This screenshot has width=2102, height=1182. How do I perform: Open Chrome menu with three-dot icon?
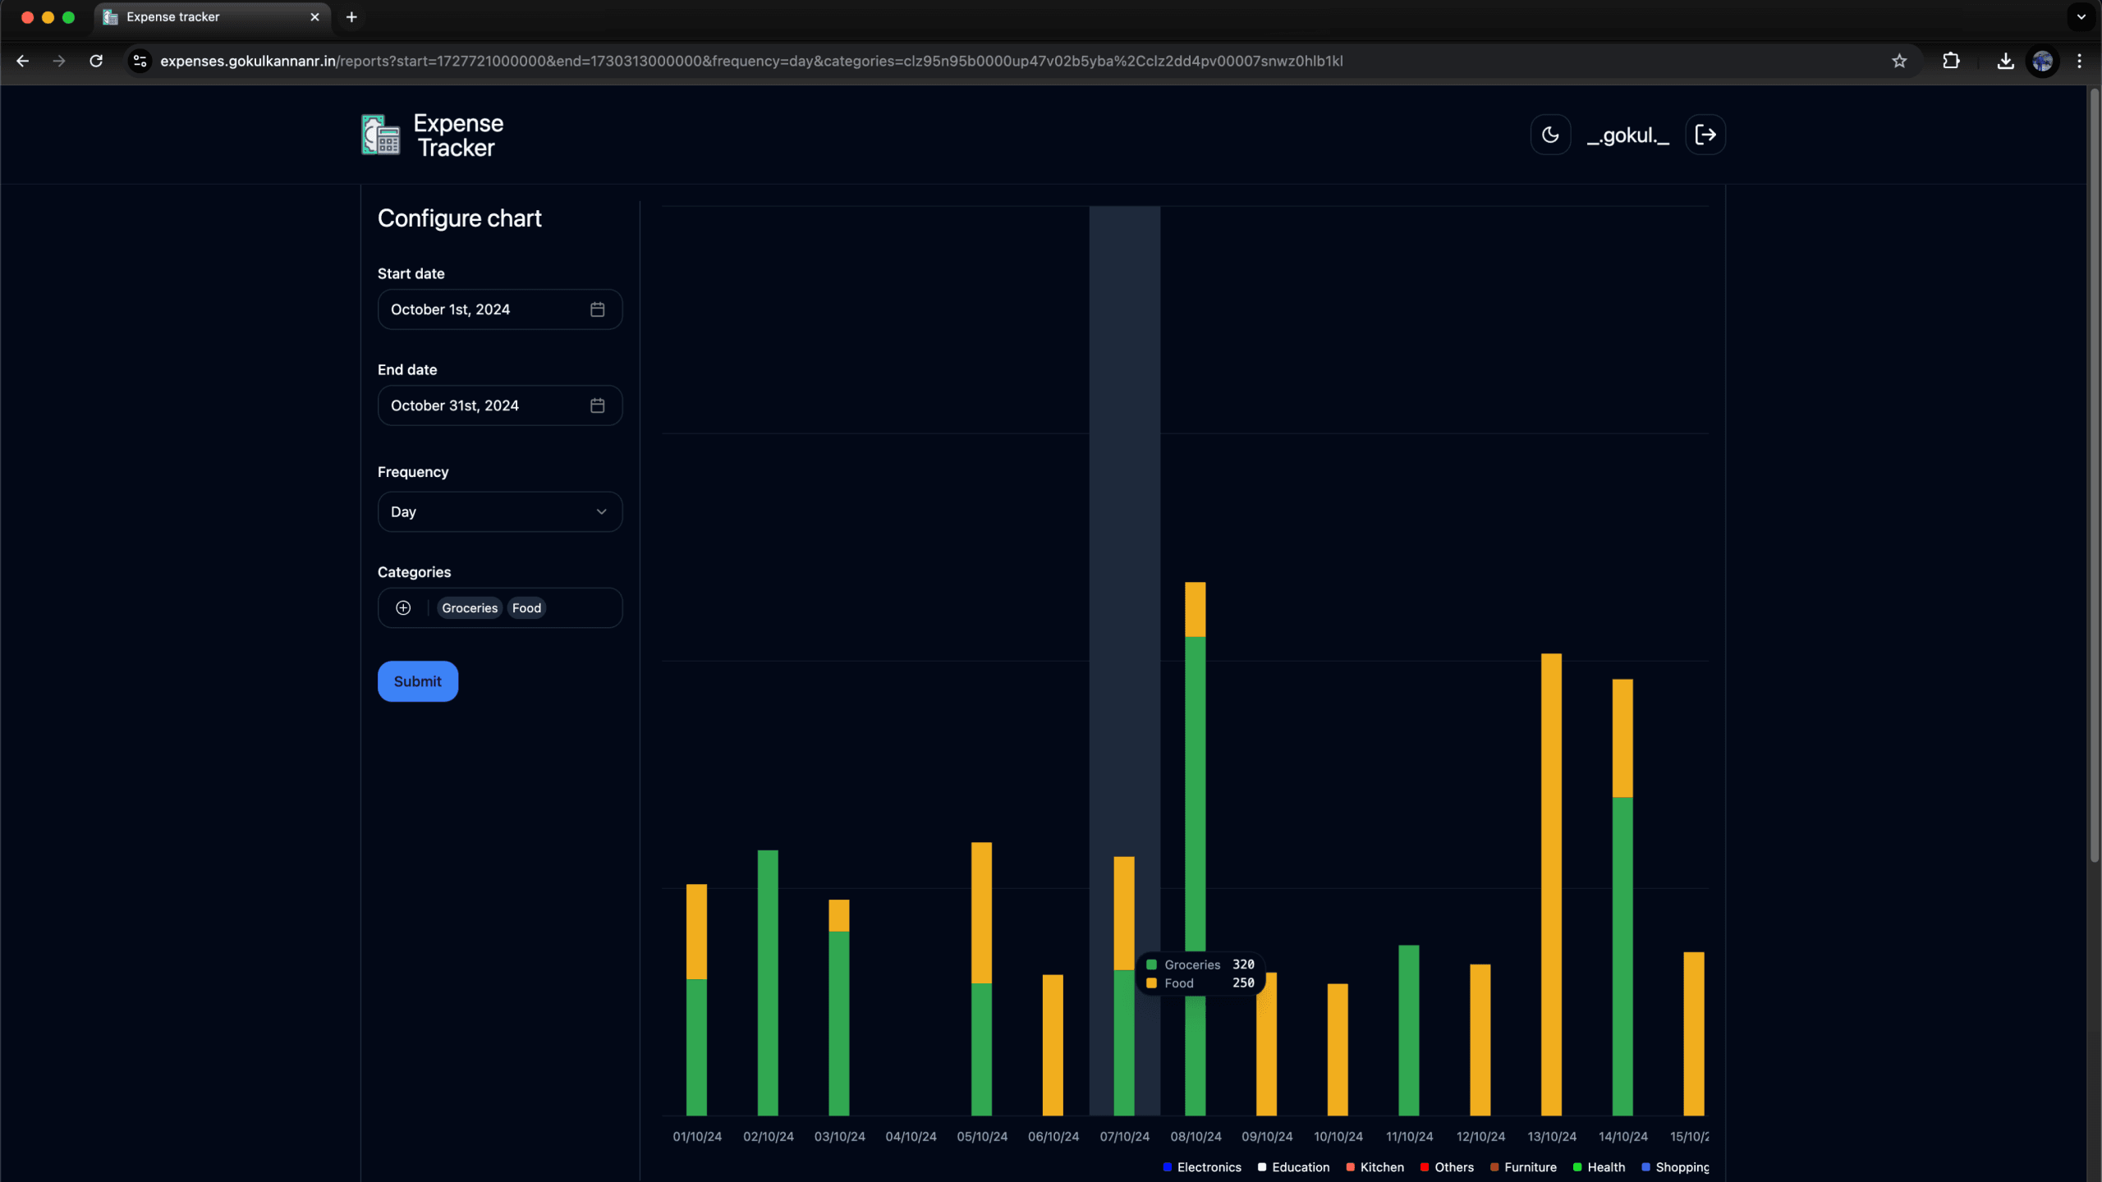point(2079,61)
